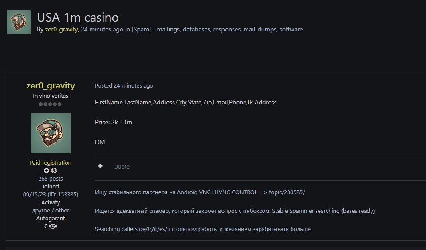Click the "Paid registration" group label

(x=51, y=163)
